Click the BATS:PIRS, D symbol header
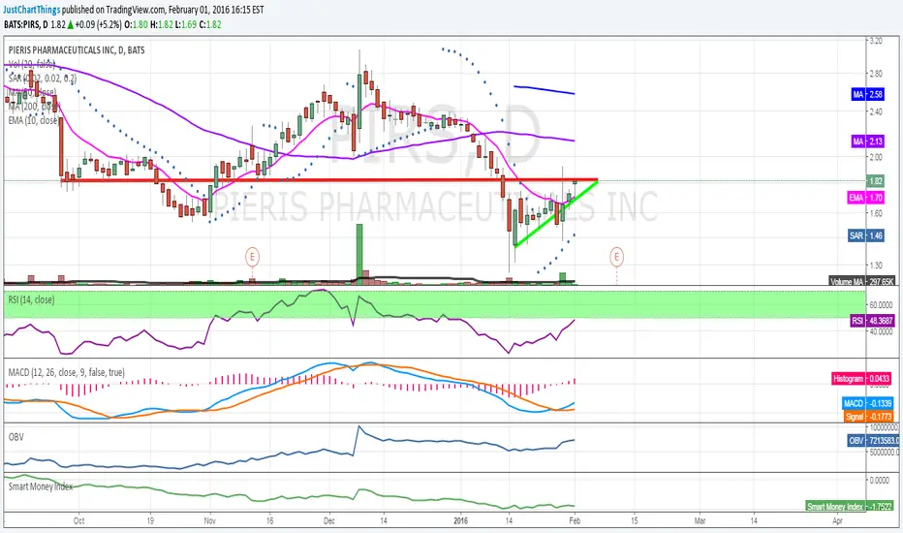Image resolution: width=903 pixels, height=533 pixels. tap(26, 24)
